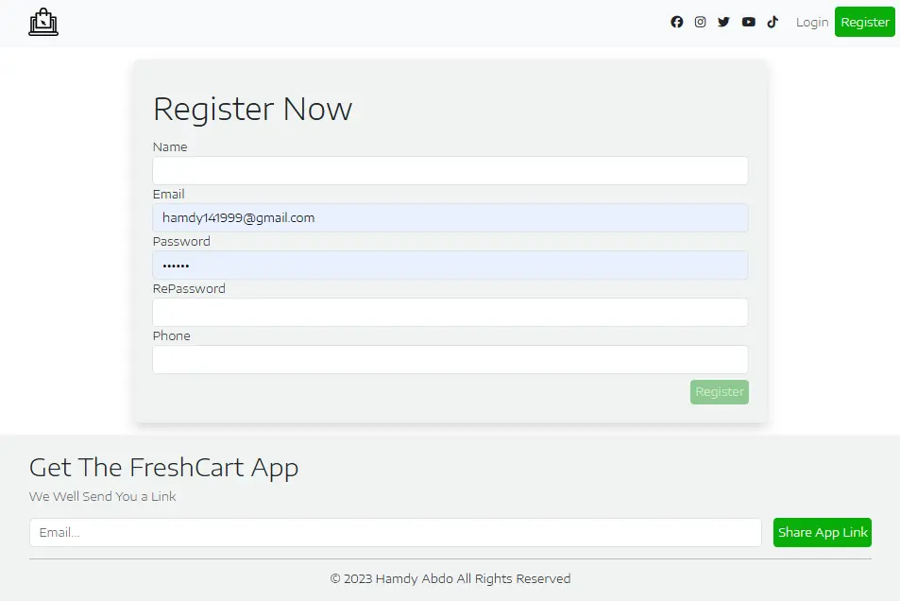Click the Share App Link button
This screenshot has width=900, height=601.
[x=822, y=532]
